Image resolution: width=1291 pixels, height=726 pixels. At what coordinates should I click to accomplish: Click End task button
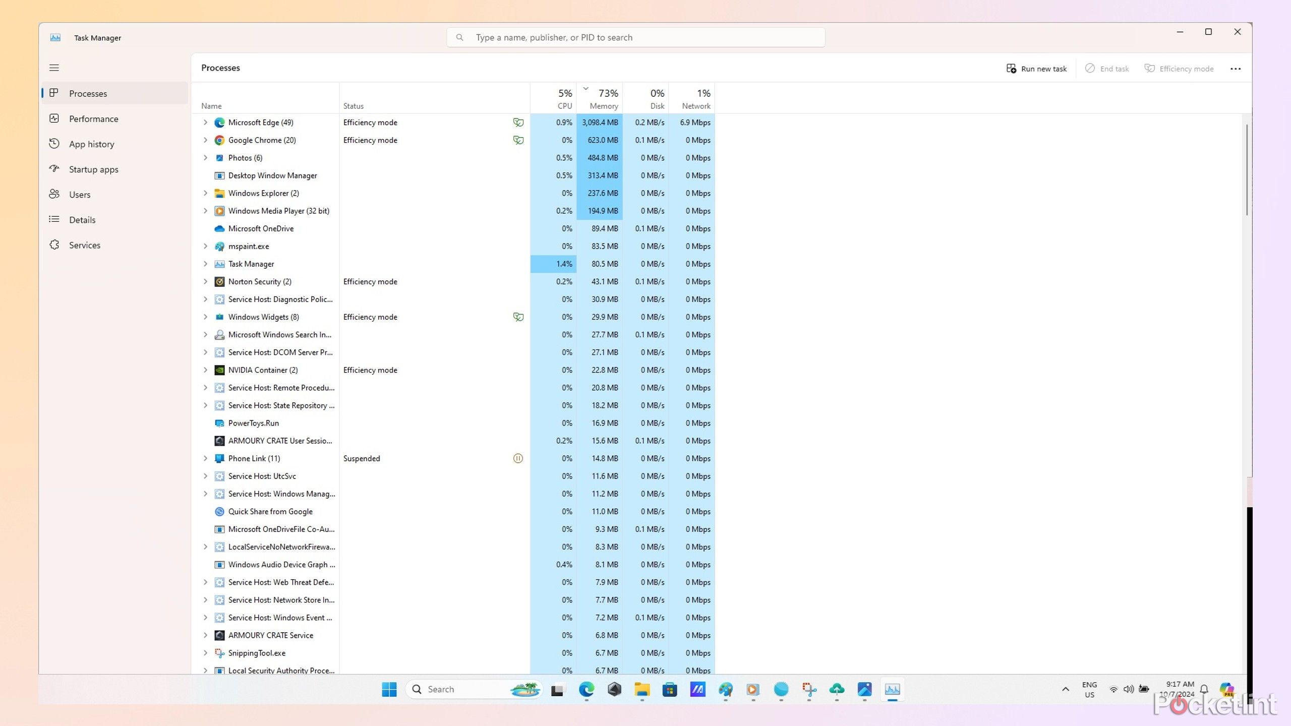(x=1106, y=68)
